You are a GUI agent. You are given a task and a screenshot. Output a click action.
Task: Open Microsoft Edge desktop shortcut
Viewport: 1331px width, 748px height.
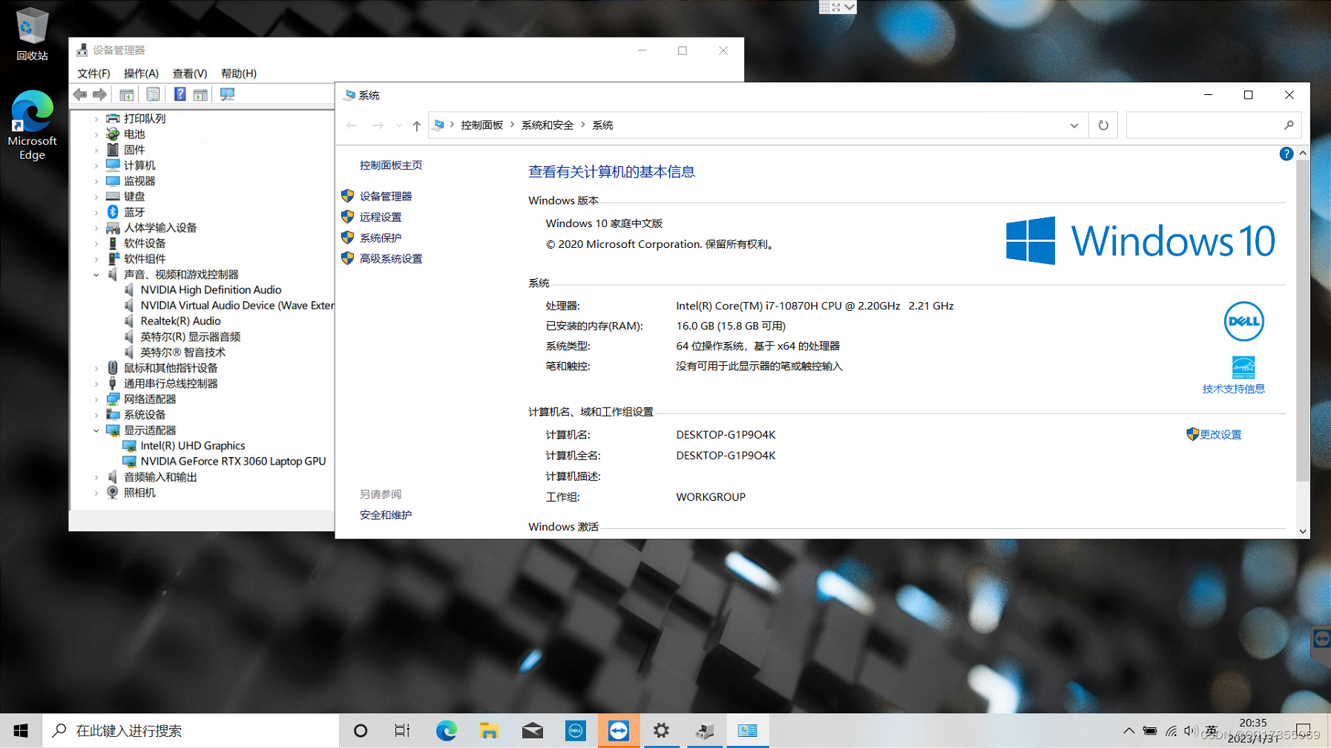click(32, 125)
